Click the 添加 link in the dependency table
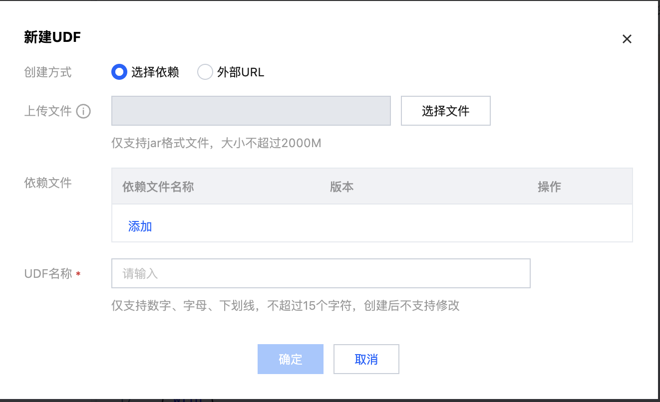This screenshot has height=402, width=660. click(x=140, y=226)
